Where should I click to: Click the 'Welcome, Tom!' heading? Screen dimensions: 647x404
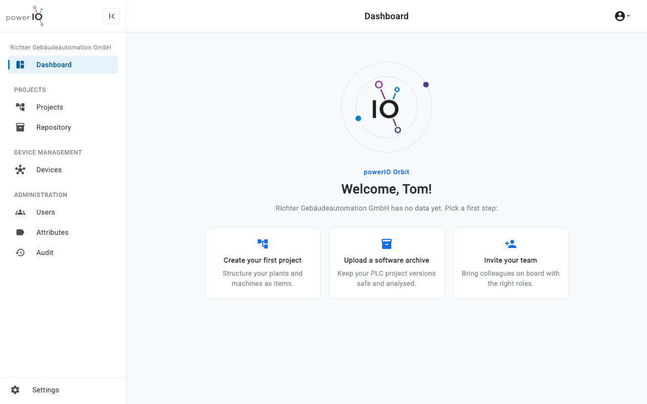point(387,189)
